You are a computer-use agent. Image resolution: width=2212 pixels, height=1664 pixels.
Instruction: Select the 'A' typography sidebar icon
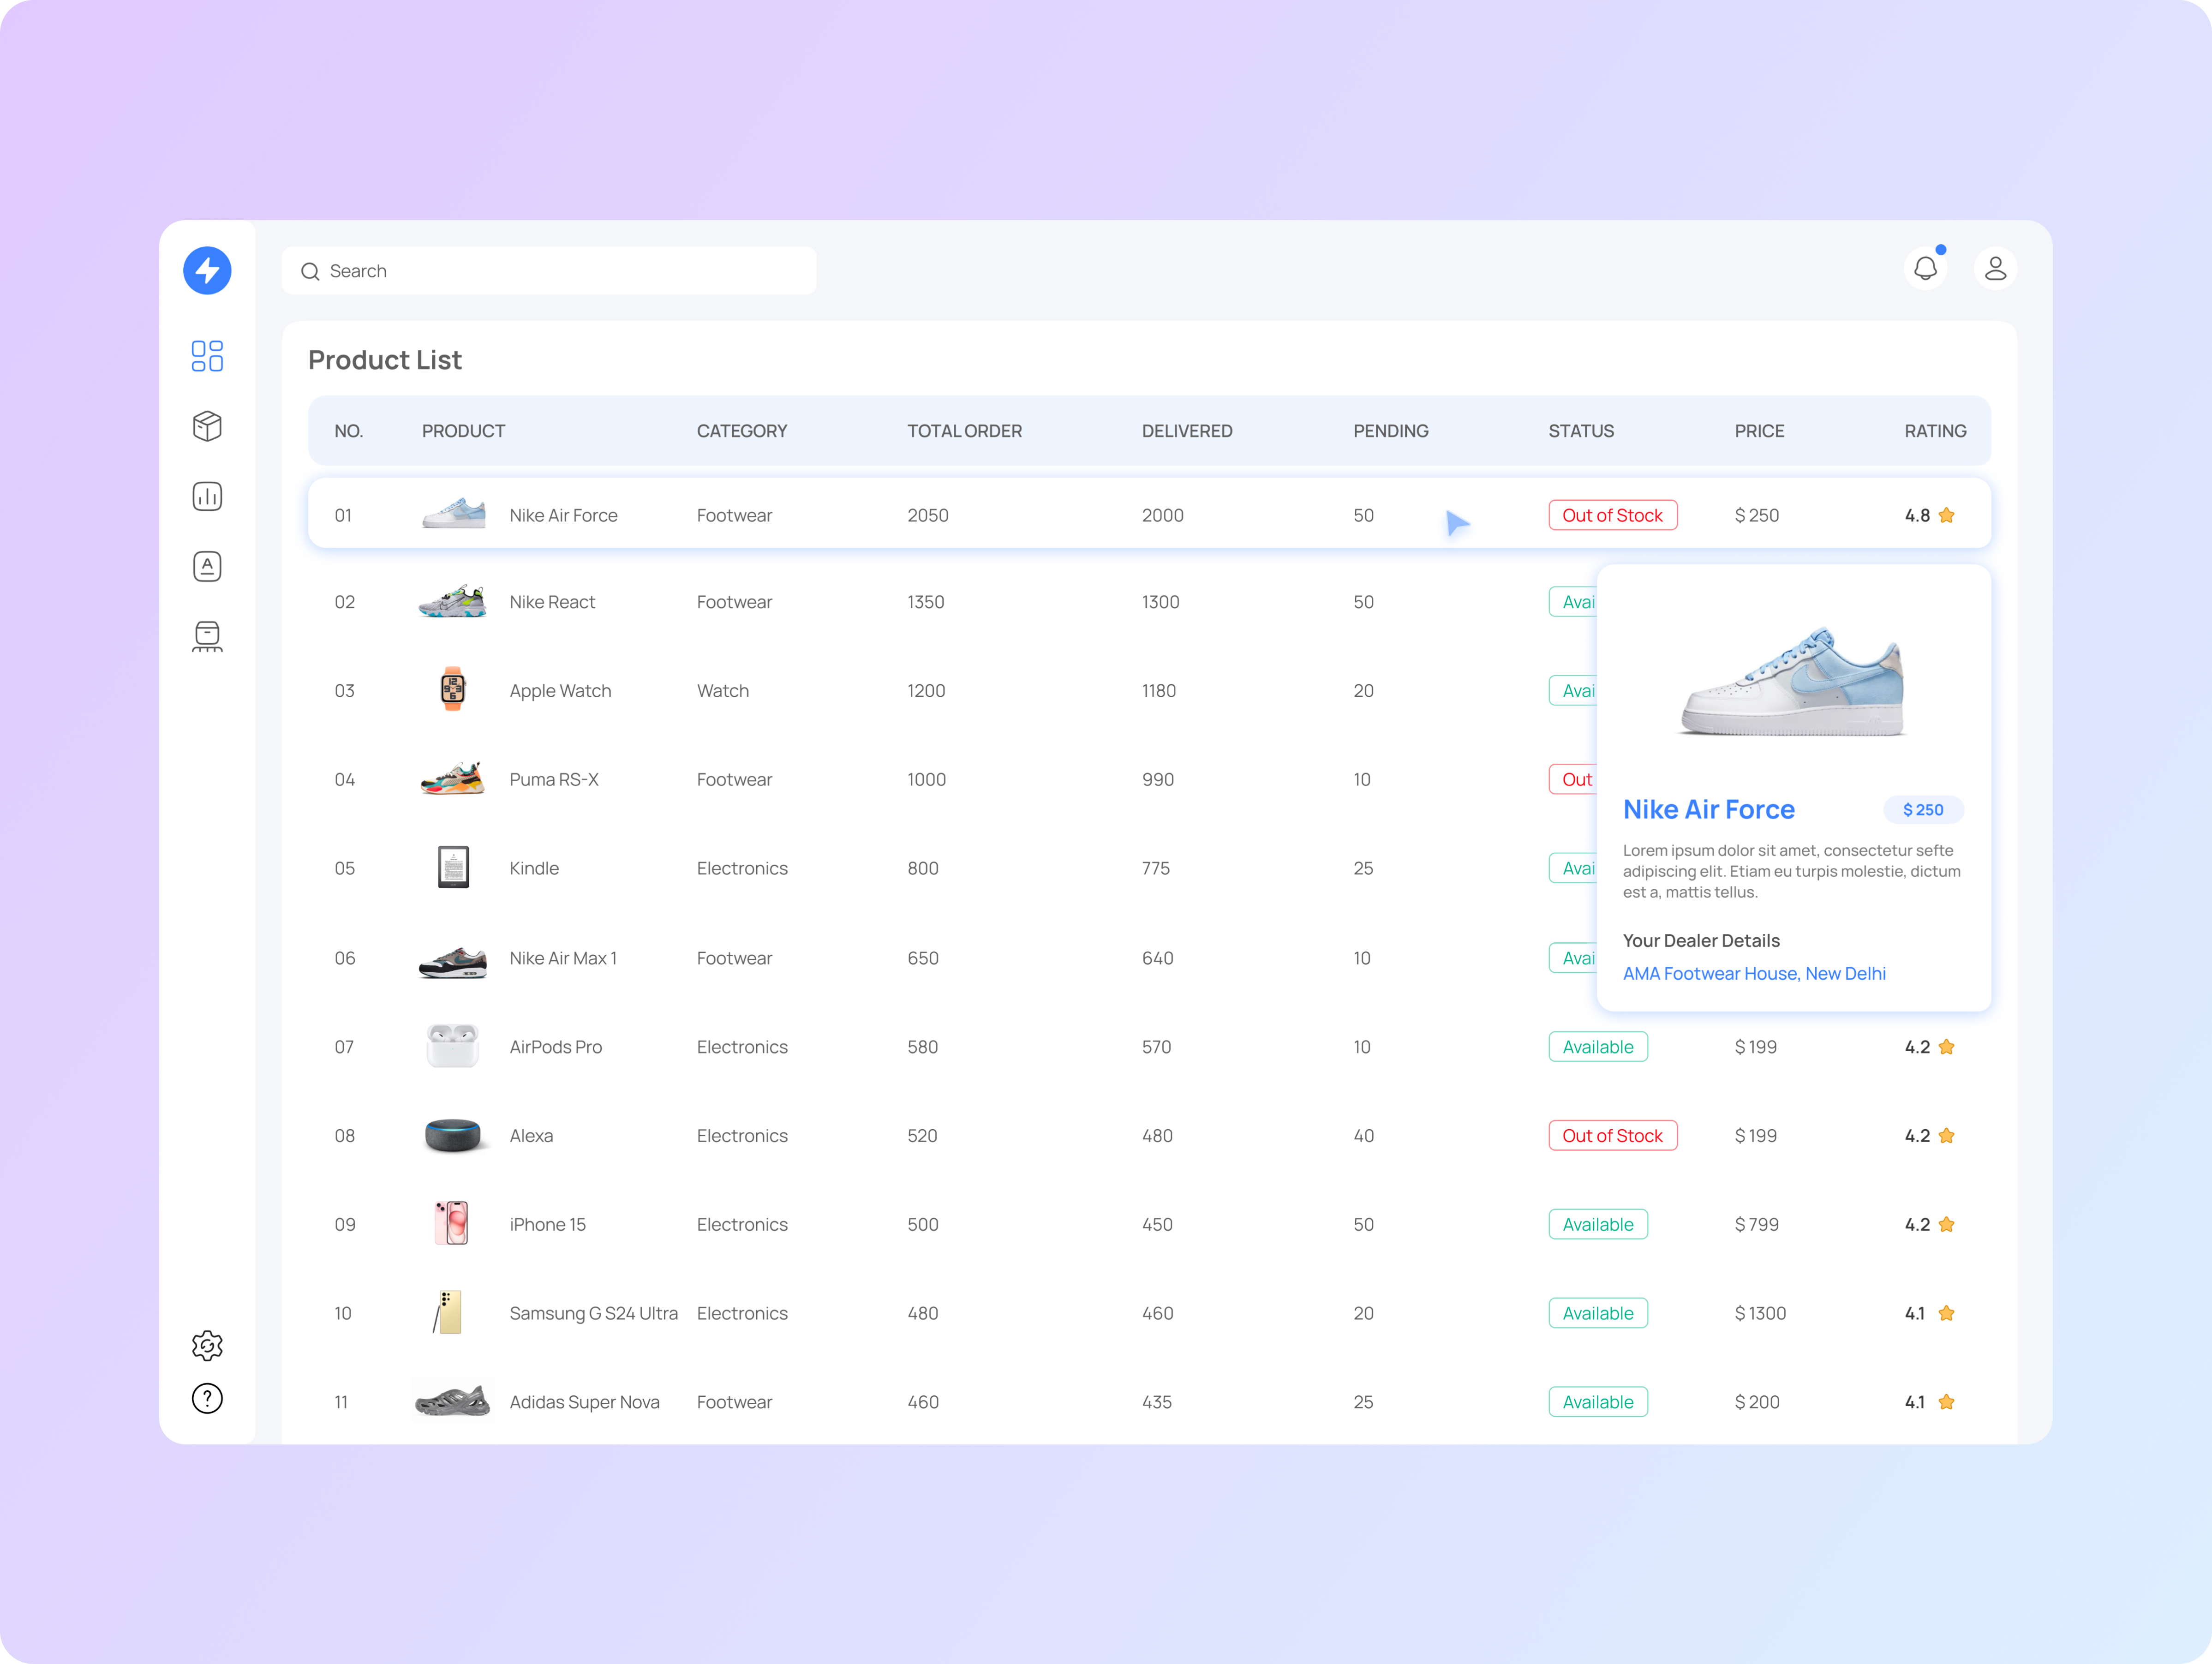click(x=207, y=566)
